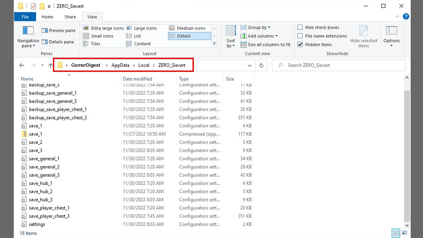
Task: Go back to previous folder
Action: point(22,65)
